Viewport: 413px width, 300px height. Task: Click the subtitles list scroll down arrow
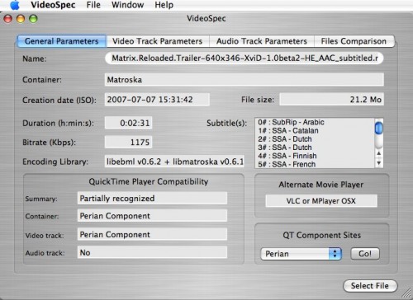tap(379, 163)
